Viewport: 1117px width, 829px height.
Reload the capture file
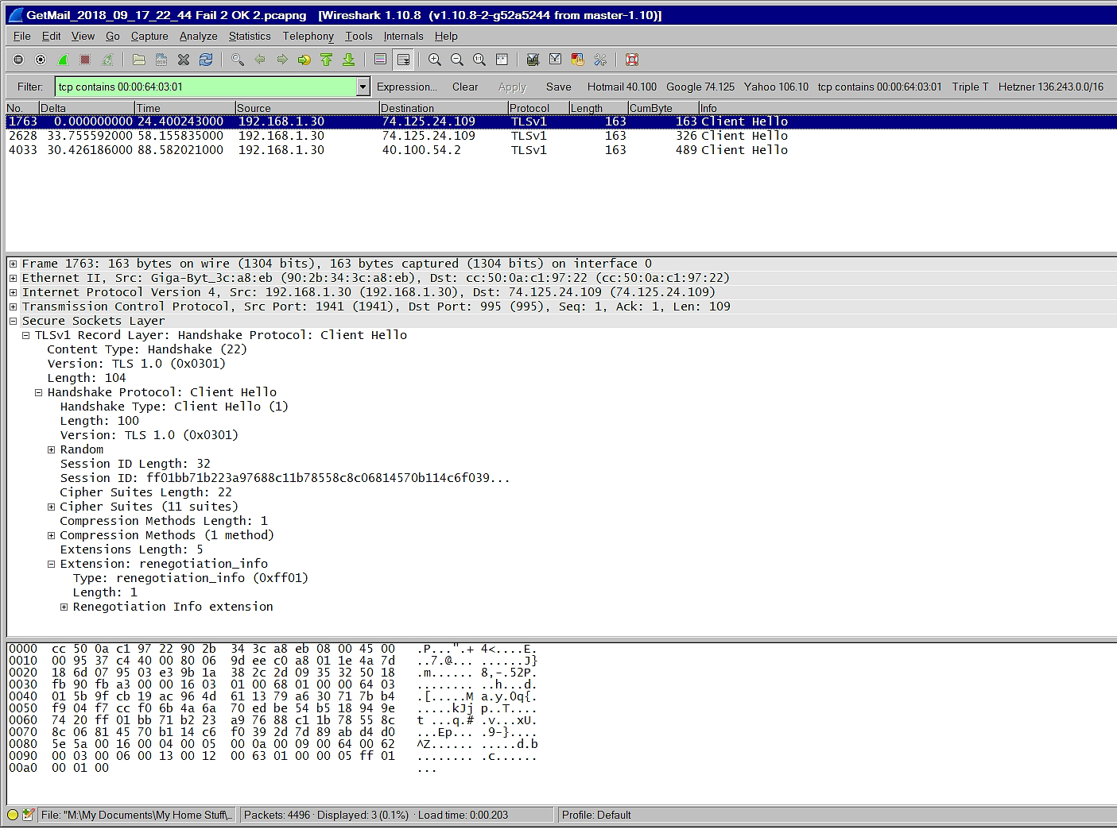pyautogui.click(x=206, y=60)
